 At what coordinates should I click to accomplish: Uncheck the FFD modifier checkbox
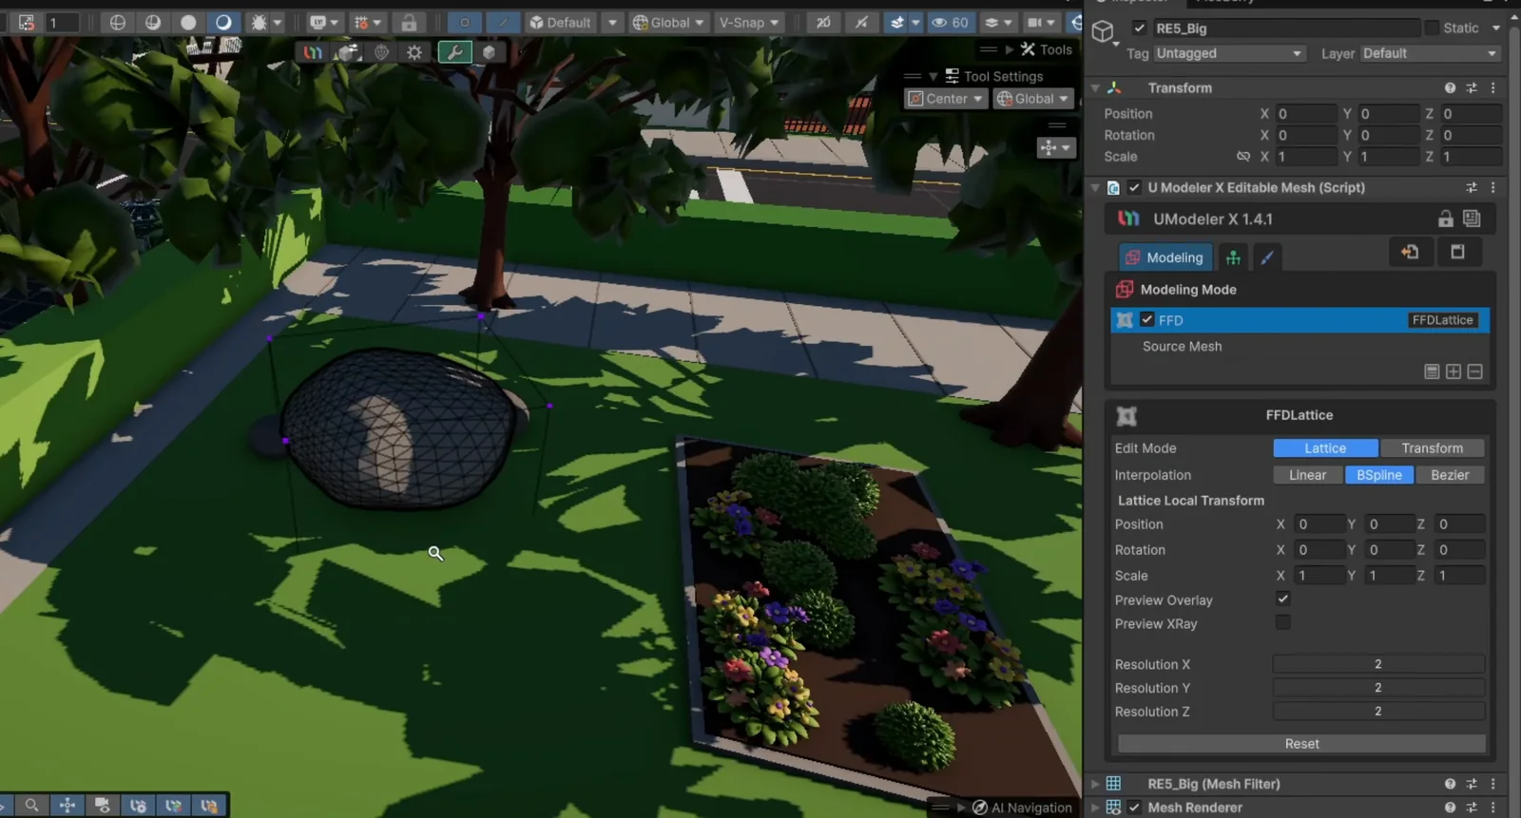click(x=1147, y=320)
